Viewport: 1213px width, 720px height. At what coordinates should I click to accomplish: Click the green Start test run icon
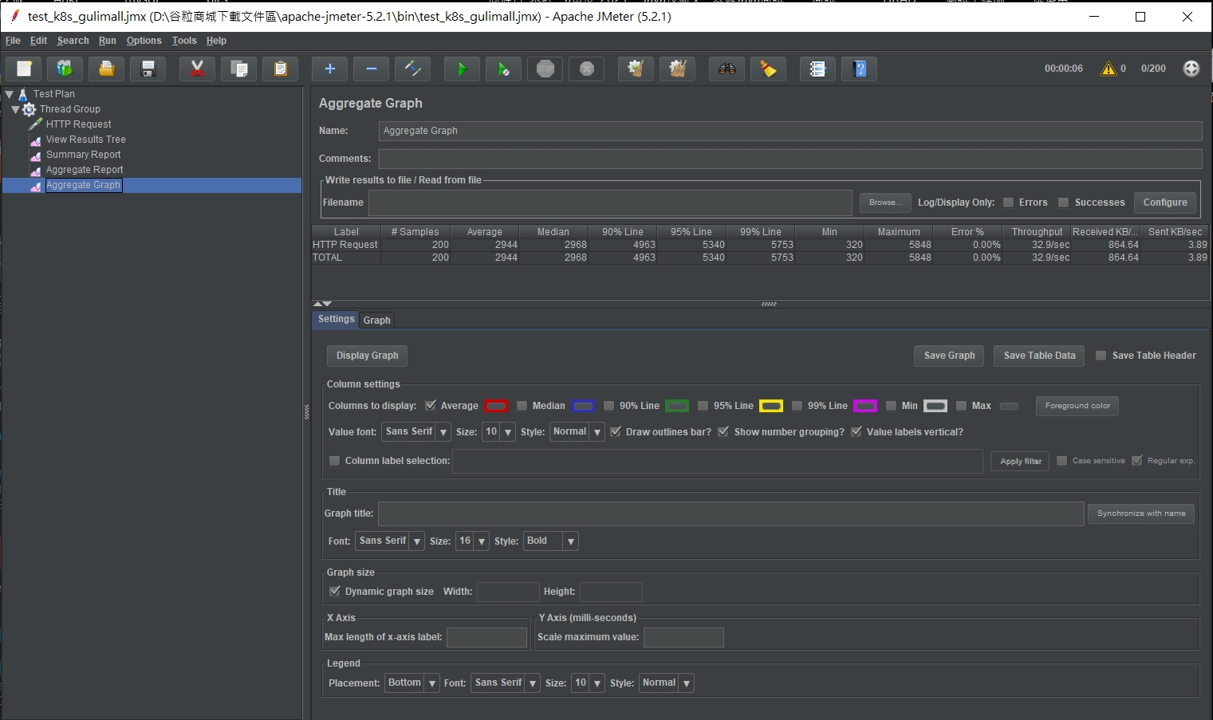[x=462, y=69]
